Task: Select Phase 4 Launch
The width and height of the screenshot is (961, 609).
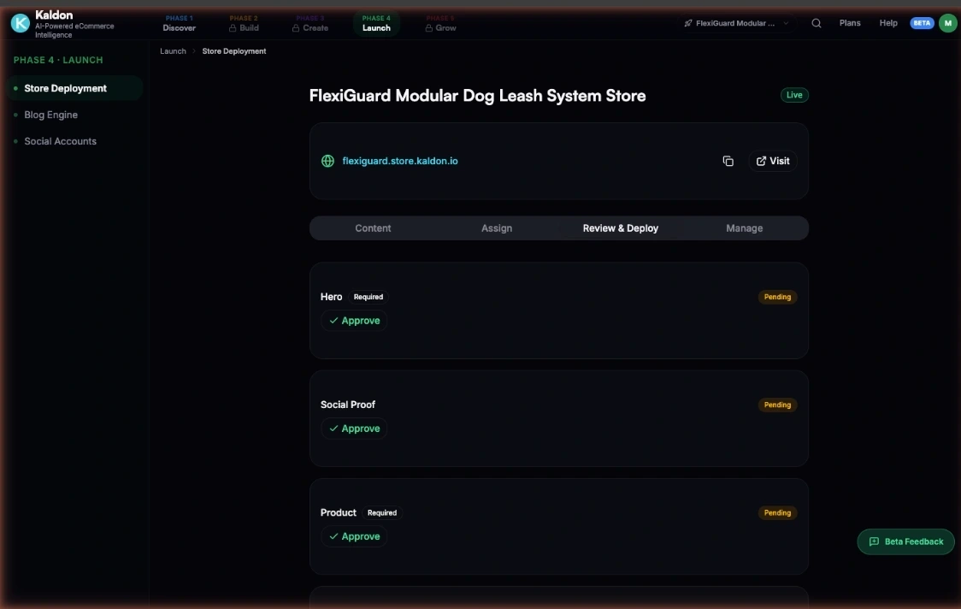Action: pos(376,23)
